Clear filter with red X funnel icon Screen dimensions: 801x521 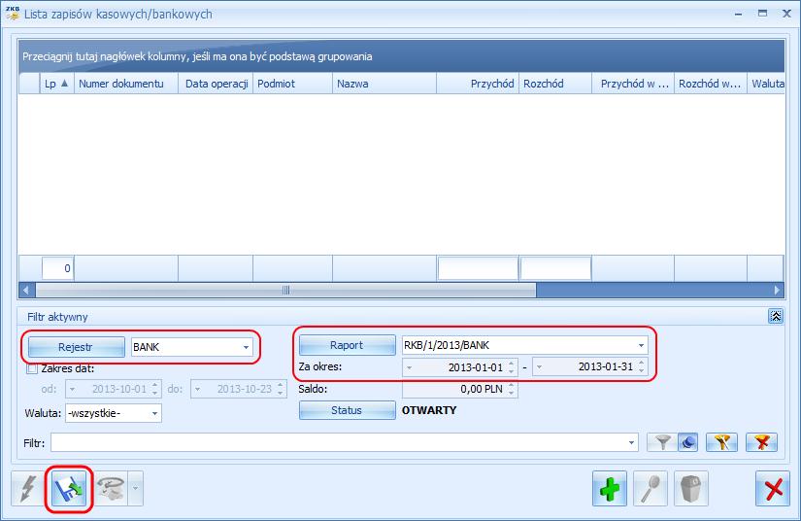761,442
